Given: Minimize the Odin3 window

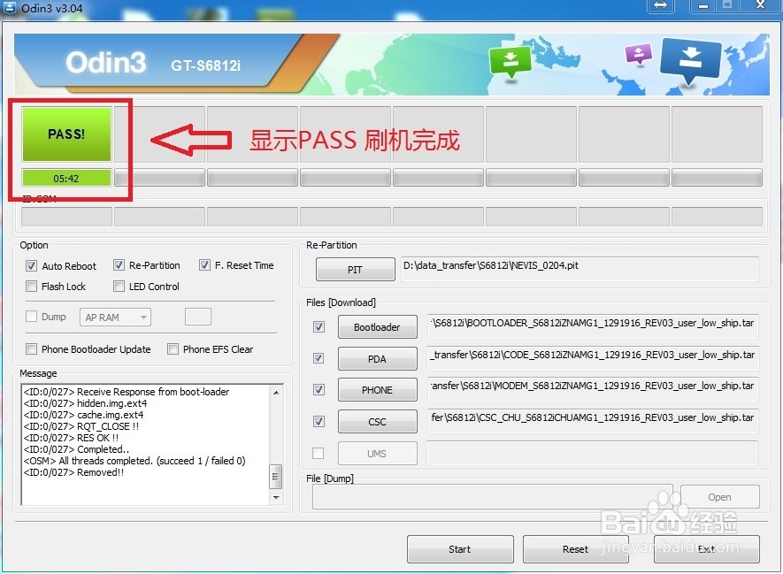Looking at the screenshot, I should point(703,6).
